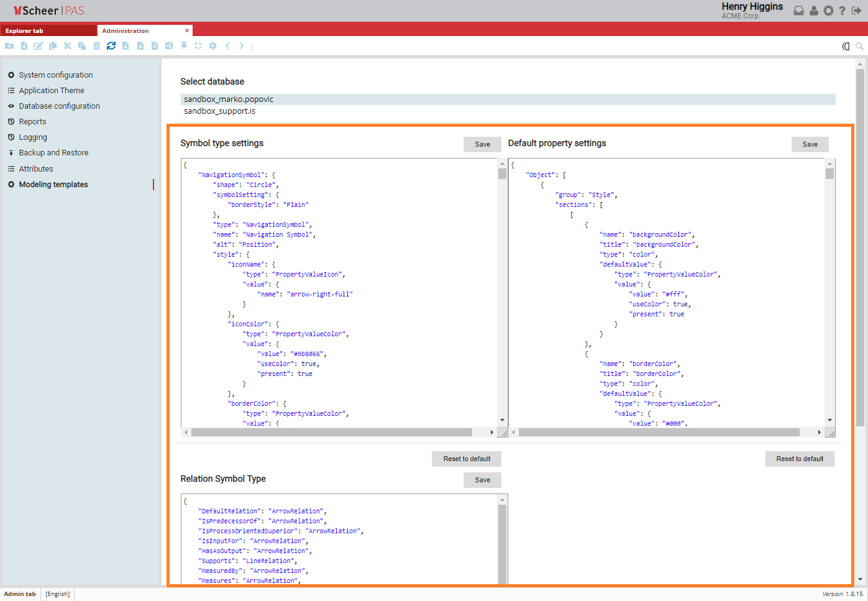Close the Administration tab
868x601 pixels.
187,30
